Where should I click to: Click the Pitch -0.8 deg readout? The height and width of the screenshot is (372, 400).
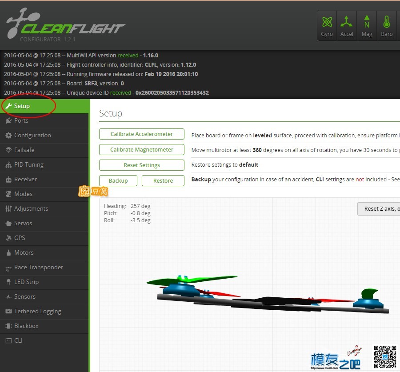(x=127, y=213)
